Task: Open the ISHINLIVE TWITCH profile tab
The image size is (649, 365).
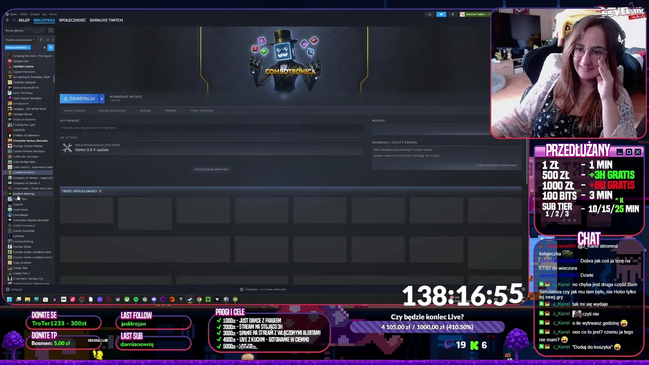Action: pyautogui.click(x=106, y=20)
